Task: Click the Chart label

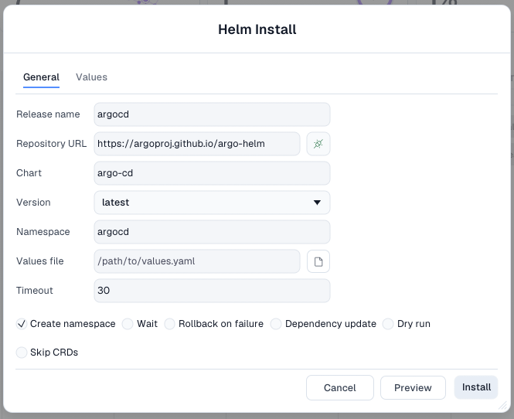Action: coord(29,173)
